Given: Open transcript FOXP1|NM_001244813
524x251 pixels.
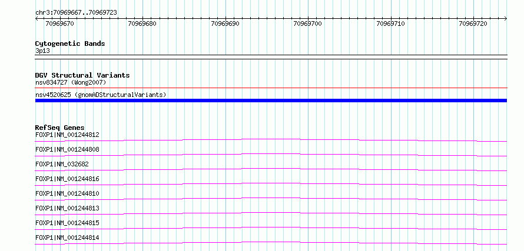Looking at the screenshot, I should pos(67,208).
